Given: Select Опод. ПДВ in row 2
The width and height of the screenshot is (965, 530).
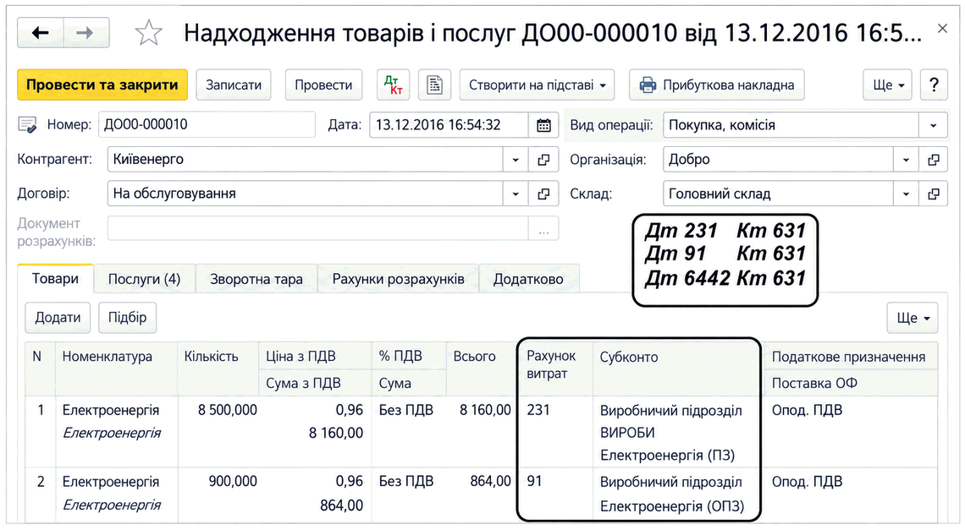Looking at the screenshot, I should click(807, 482).
